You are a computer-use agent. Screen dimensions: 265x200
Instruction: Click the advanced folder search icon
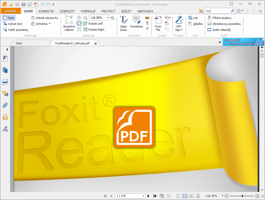[201, 11]
